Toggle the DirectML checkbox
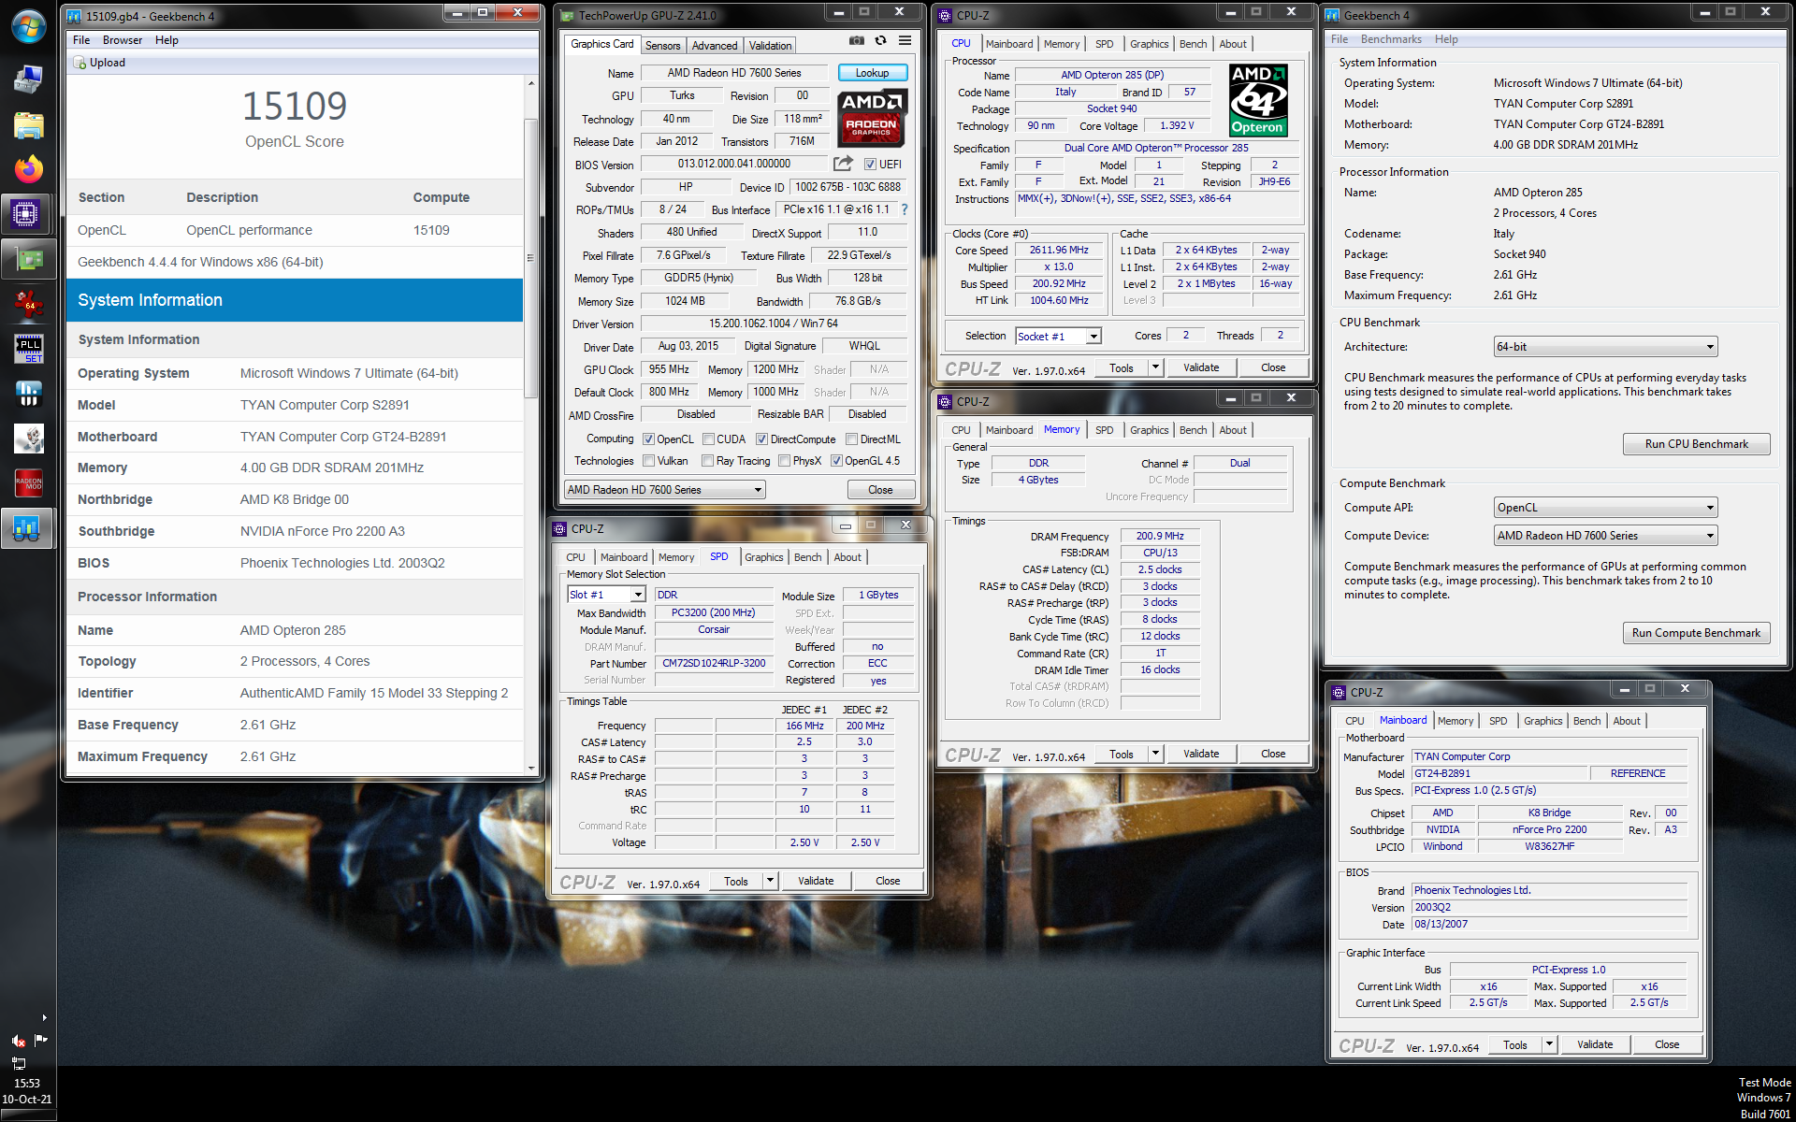The width and height of the screenshot is (1796, 1122). pos(851,439)
